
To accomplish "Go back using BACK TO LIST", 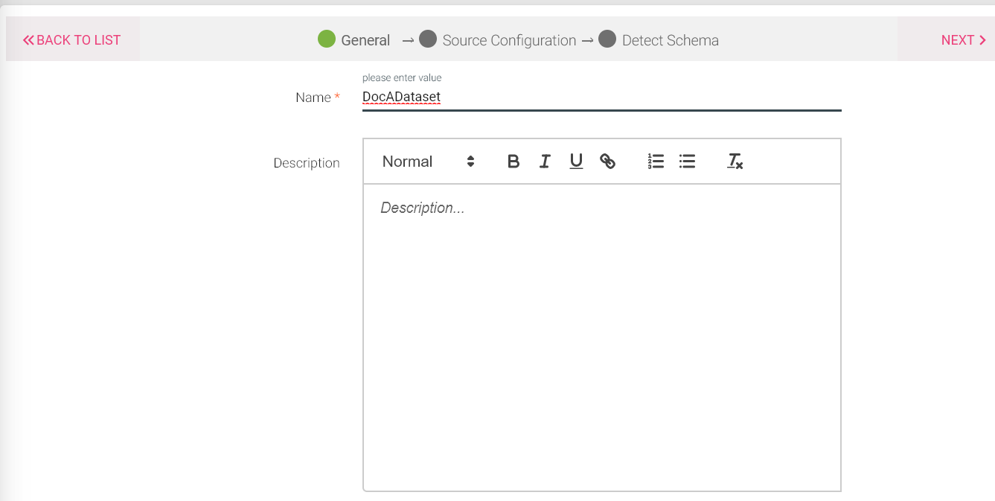I will click(72, 40).
